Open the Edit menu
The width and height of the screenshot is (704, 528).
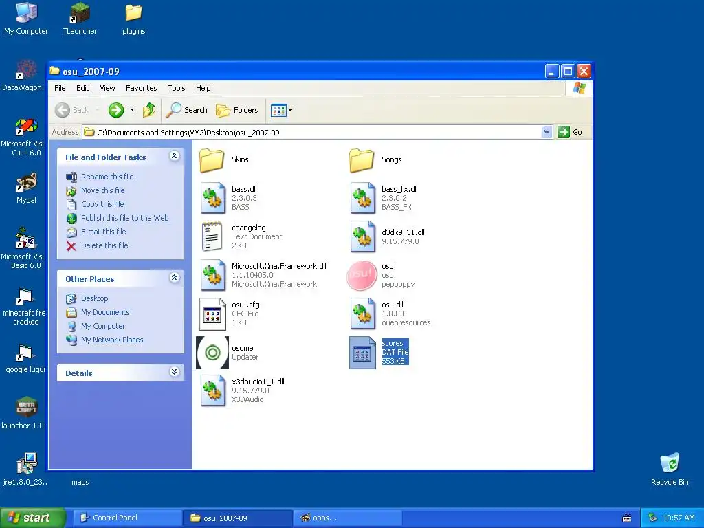82,88
